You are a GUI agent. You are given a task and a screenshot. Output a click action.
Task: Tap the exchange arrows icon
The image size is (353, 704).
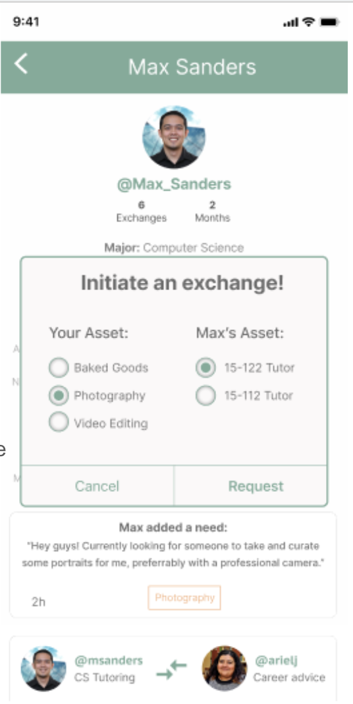tap(171, 669)
